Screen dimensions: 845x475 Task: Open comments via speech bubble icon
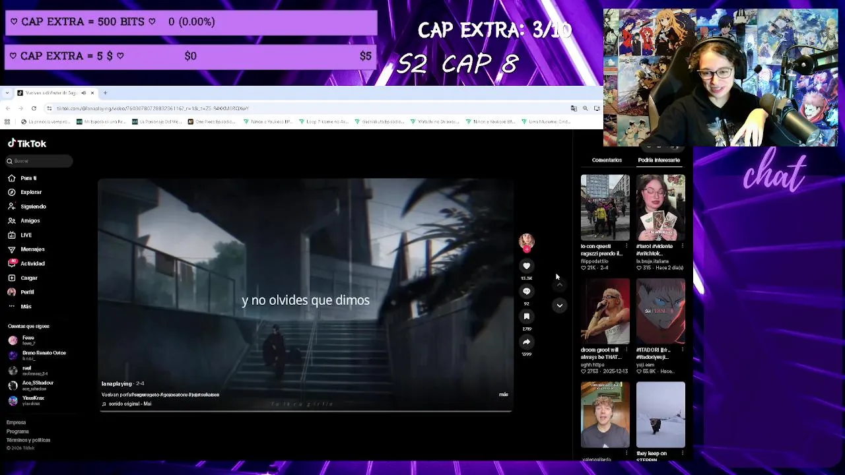(526, 291)
